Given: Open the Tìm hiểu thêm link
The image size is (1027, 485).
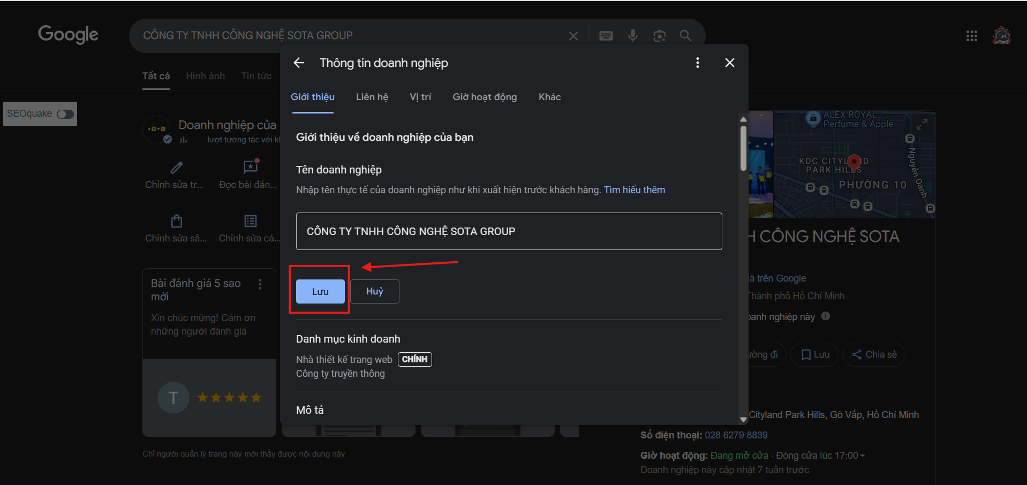Looking at the screenshot, I should pyautogui.click(x=635, y=190).
